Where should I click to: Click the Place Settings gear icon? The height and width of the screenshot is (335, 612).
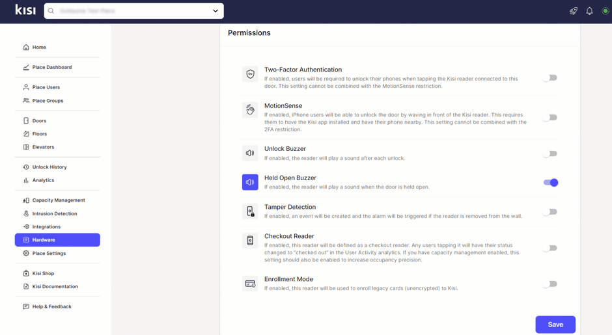26,253
